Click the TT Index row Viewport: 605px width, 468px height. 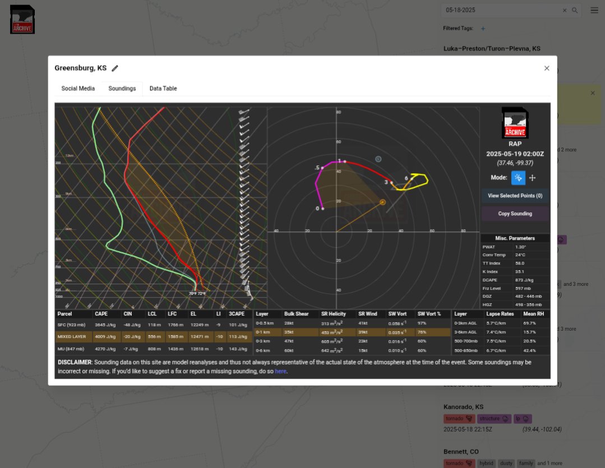tap(515, 263)
